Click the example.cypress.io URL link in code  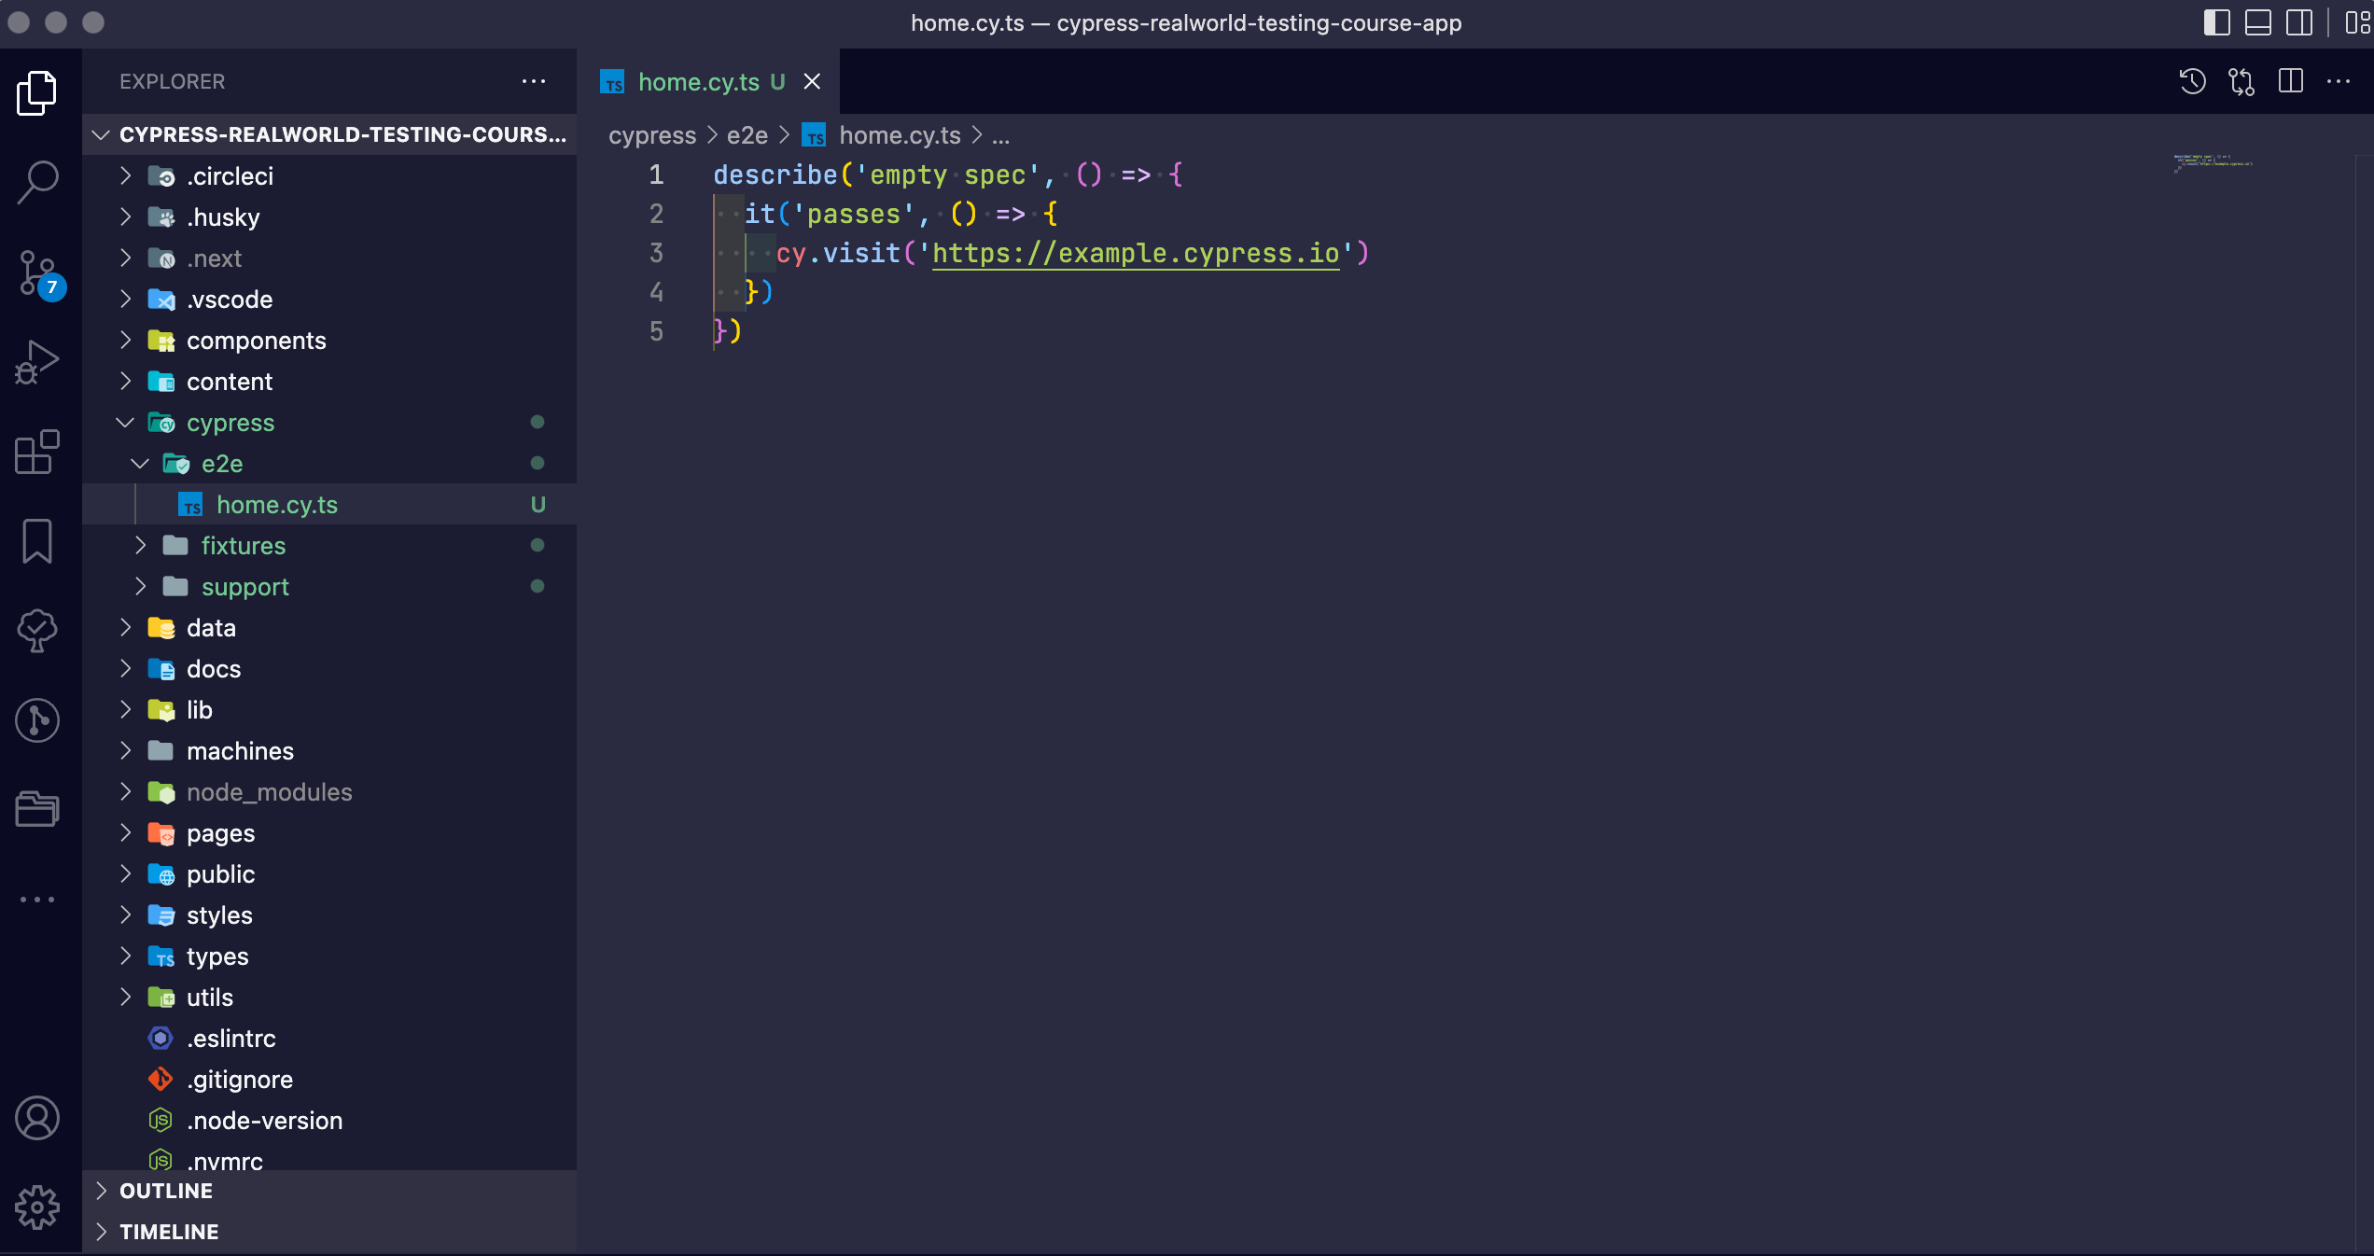[1135, 253]
